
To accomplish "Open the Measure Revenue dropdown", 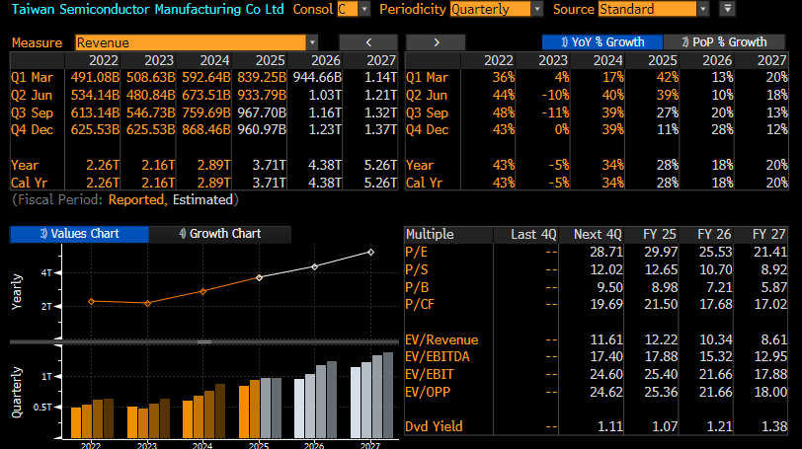I will pos(196,42).
